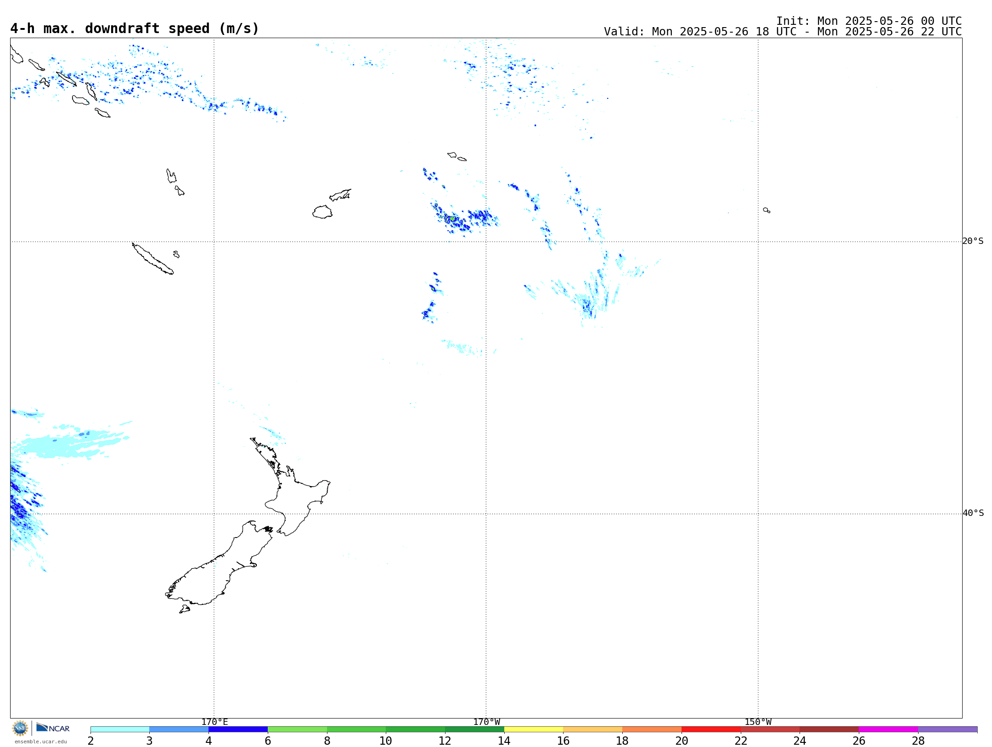
Task: Click the 170°W longitude label
Action: point(486,722)
